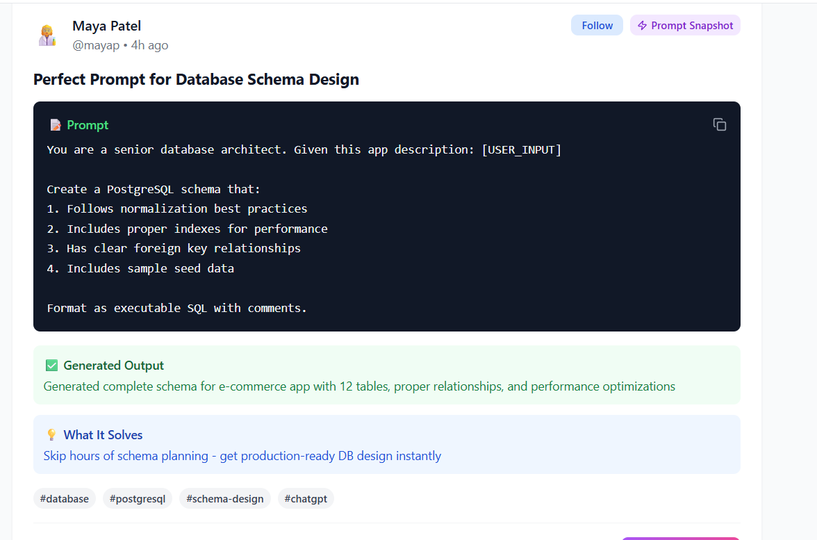817x540 pixels.
Task: Click the #chatgpt hashtag
Action: click(306, 498)
